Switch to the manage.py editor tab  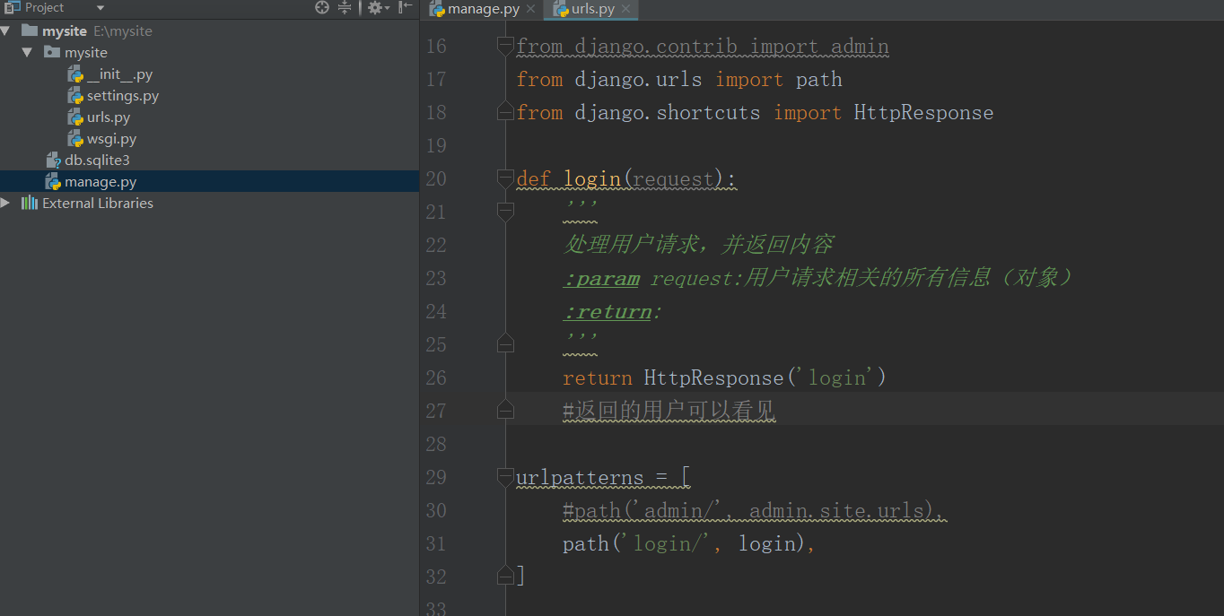(x=484, y=9)
